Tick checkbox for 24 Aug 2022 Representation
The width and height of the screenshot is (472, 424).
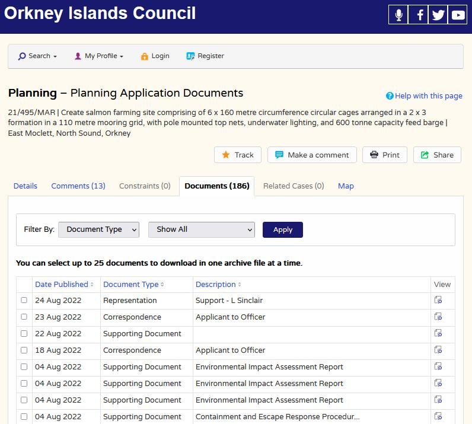24,300
